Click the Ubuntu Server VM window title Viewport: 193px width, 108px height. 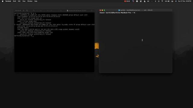[78, 11]
